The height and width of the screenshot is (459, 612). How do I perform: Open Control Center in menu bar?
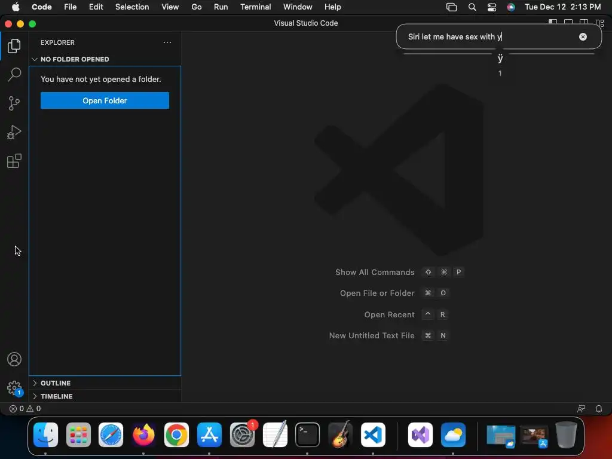coord(492,7)
